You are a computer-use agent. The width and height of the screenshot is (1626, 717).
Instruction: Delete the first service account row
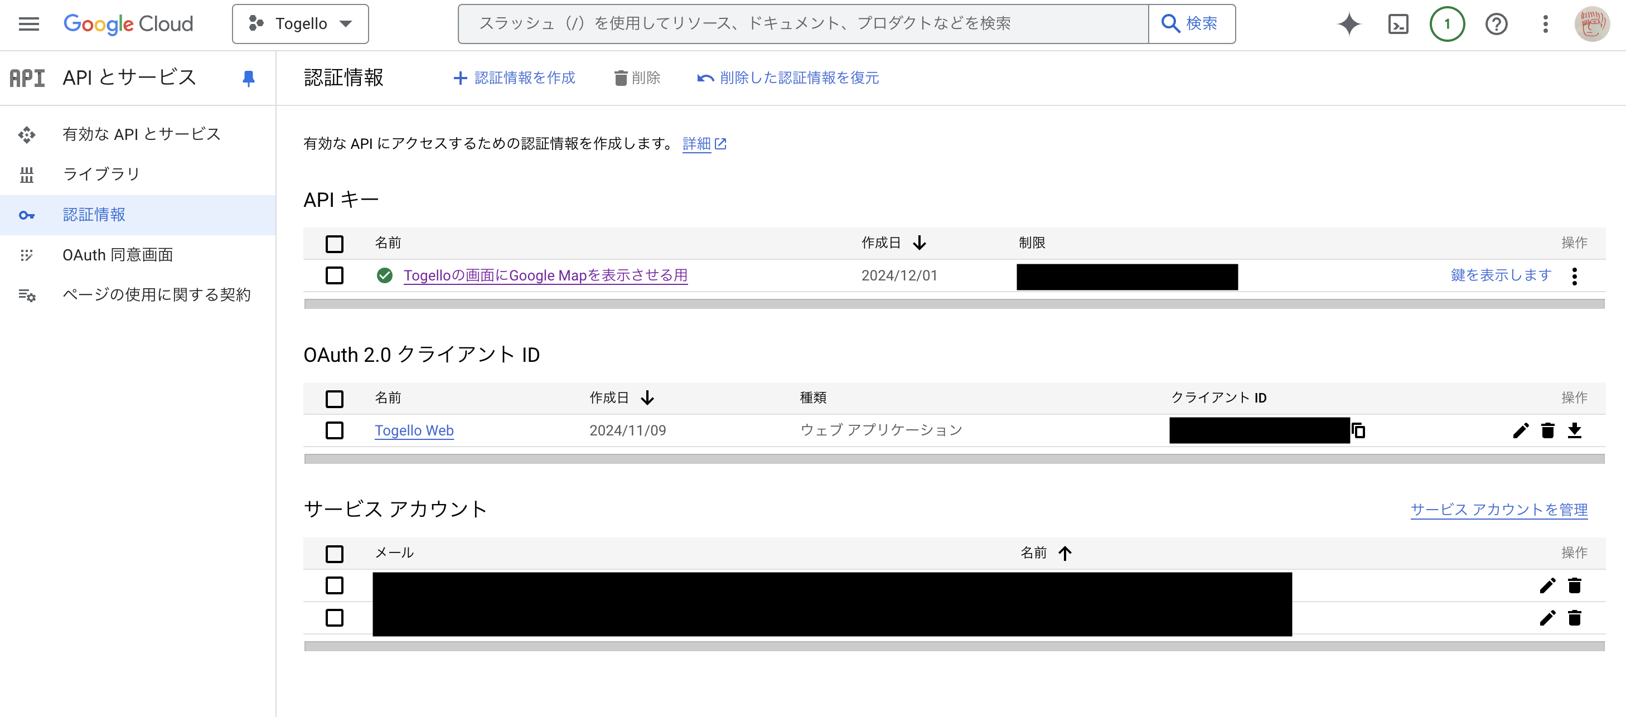[1575, 586]
